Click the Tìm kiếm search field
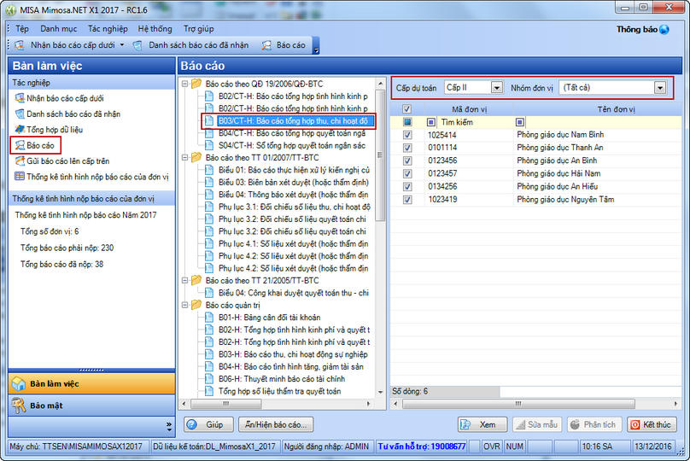The image size is (690, 461). (476, 122)
